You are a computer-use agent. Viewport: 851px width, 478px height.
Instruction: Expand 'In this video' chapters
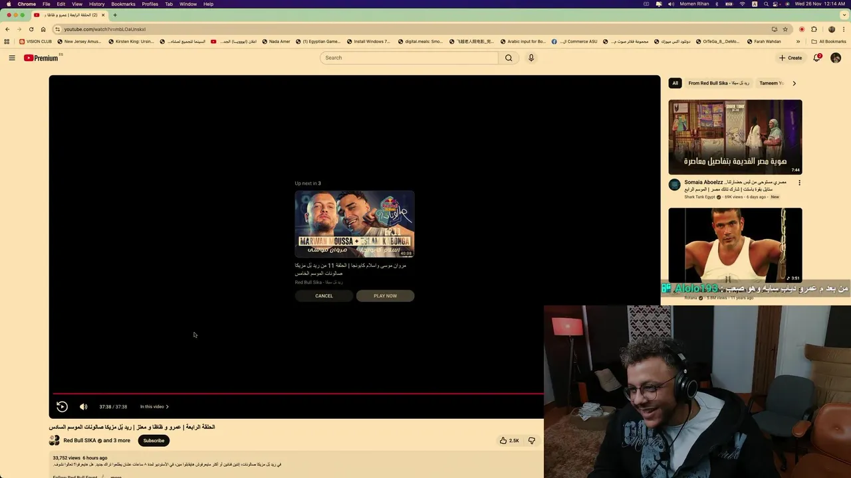[x=154, y=406]
